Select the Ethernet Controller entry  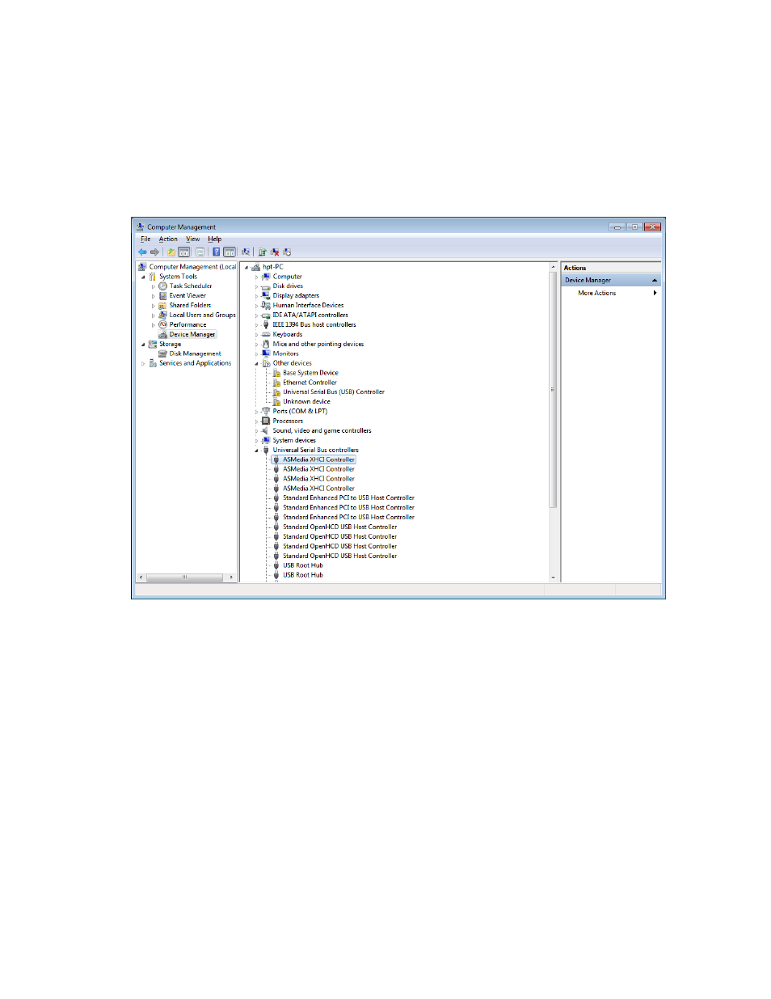tap(310, 383)
